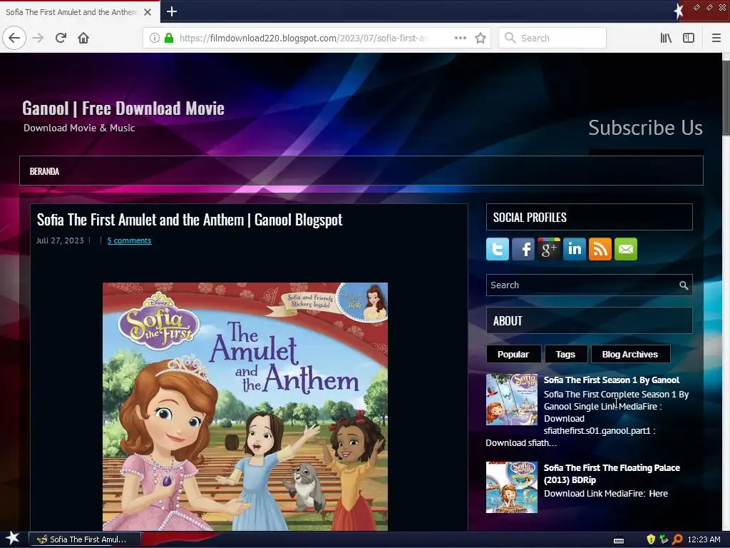Click the yellow shield tray icon
This screenshot has height=548, width=730.
point(651,539)
